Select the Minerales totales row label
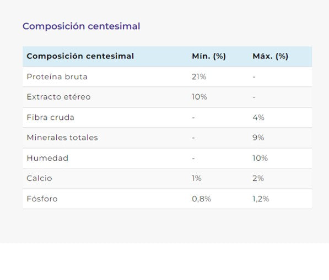This screenshot has height=280, width=329. (x=62, y=138)
